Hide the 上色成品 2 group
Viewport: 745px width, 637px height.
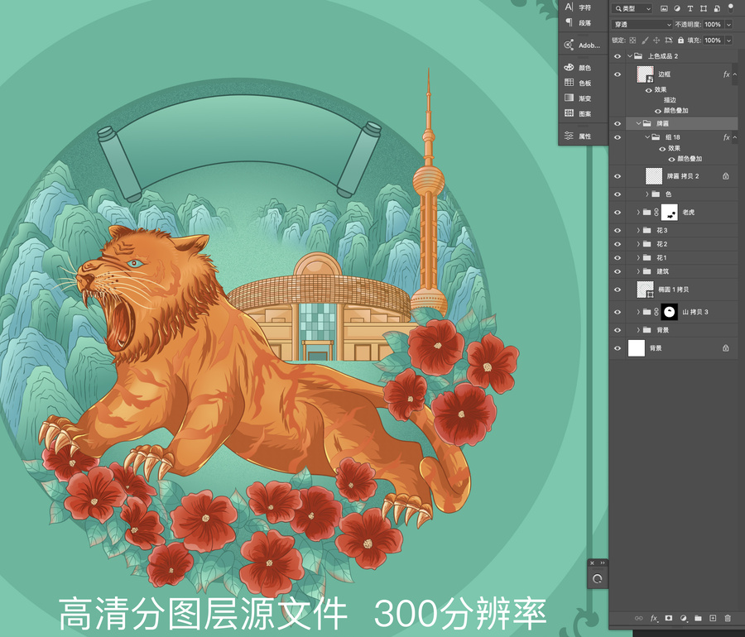point(618,56)
